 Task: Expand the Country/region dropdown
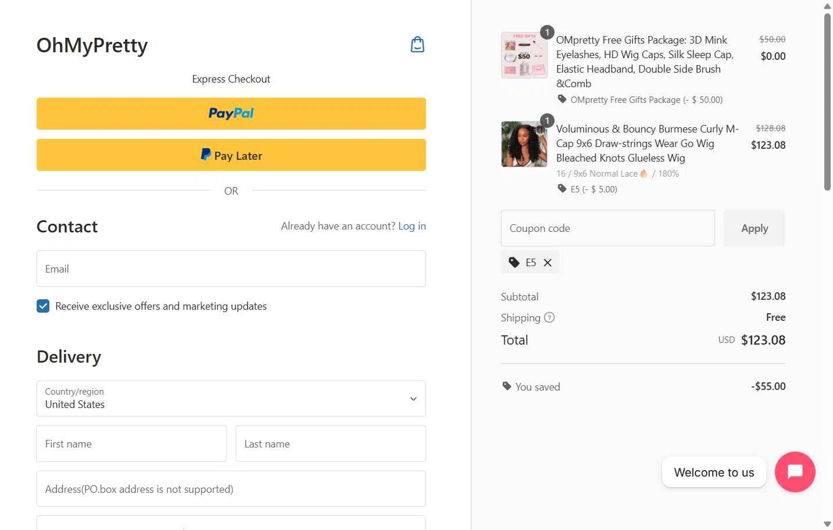[x=231, y=399]
